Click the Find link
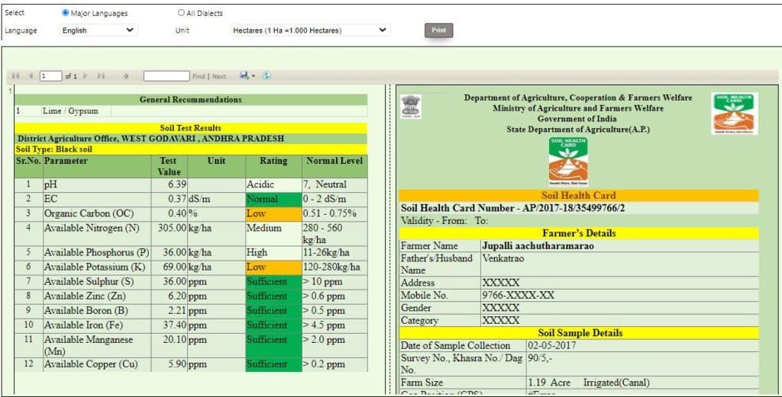The width and height of the screenshot is (782, 397). [x=199, y=76]
